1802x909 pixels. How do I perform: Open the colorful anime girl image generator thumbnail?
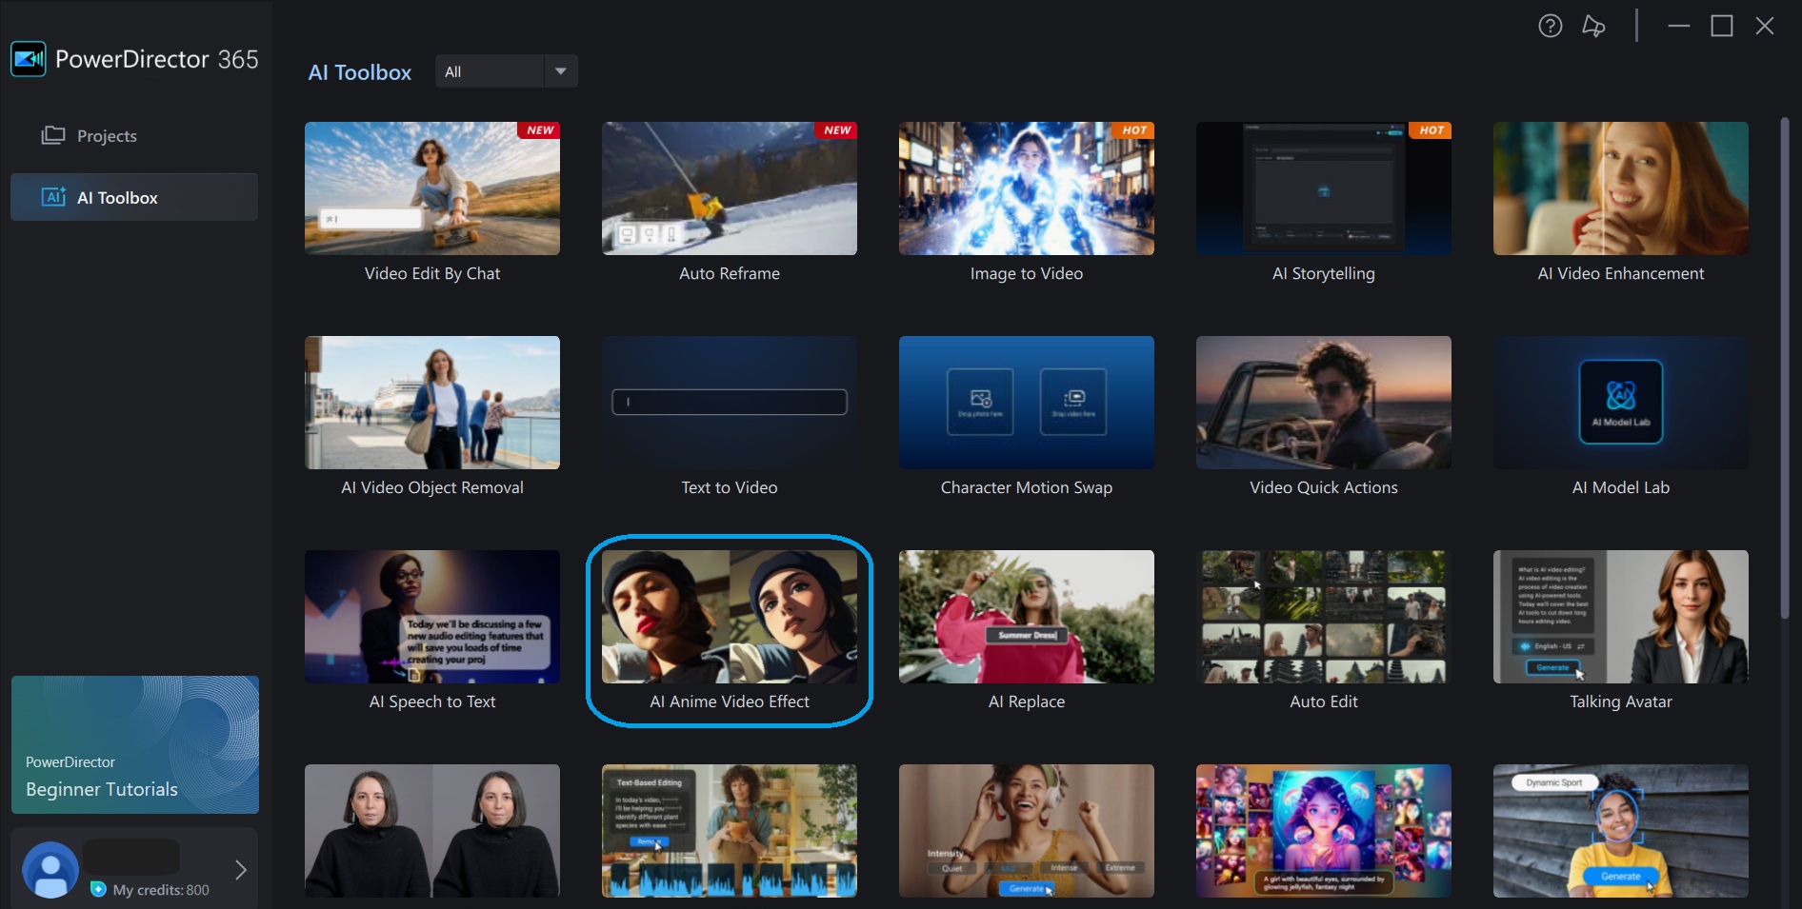[1324, 831]
